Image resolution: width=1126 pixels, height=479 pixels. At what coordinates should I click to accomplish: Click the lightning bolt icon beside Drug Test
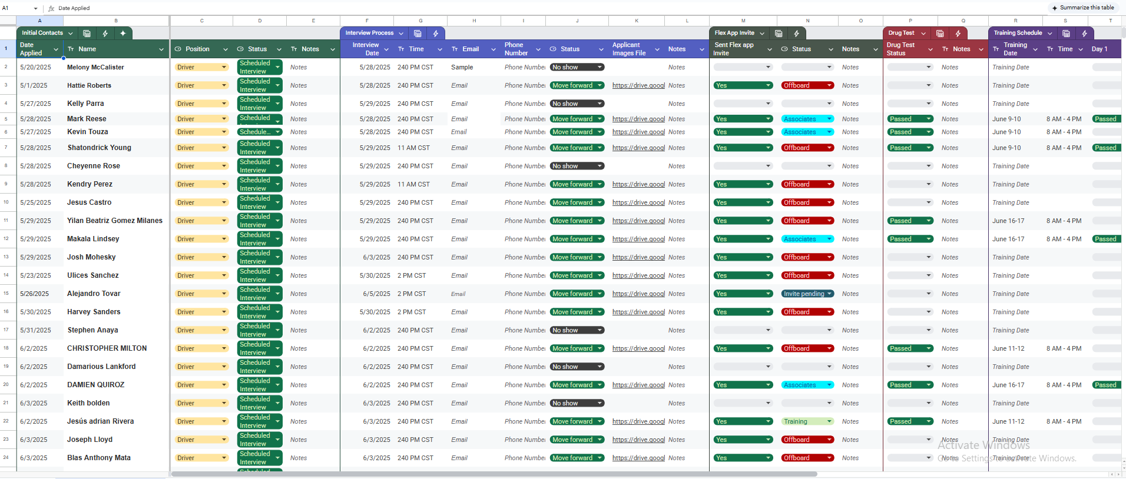pyautogui.click(x=958, y=34)
